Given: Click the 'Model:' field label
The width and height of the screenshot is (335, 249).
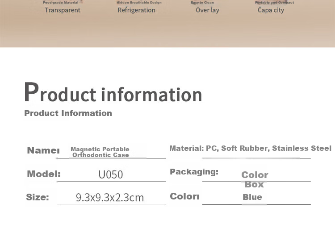Looking at the screenshot, I should 44,174.
